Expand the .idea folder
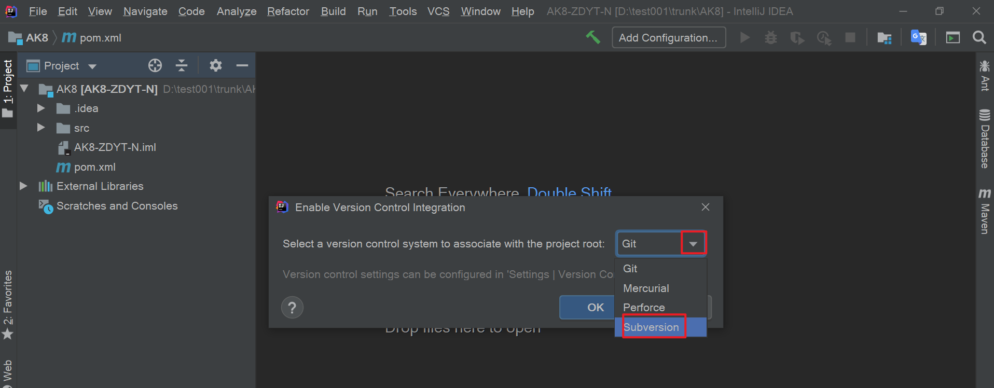 tap(41, 108)
